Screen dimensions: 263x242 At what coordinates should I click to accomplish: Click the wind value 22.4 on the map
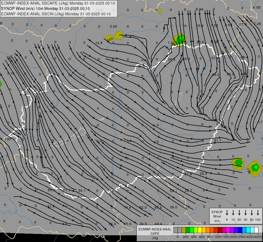pos(203,173)
